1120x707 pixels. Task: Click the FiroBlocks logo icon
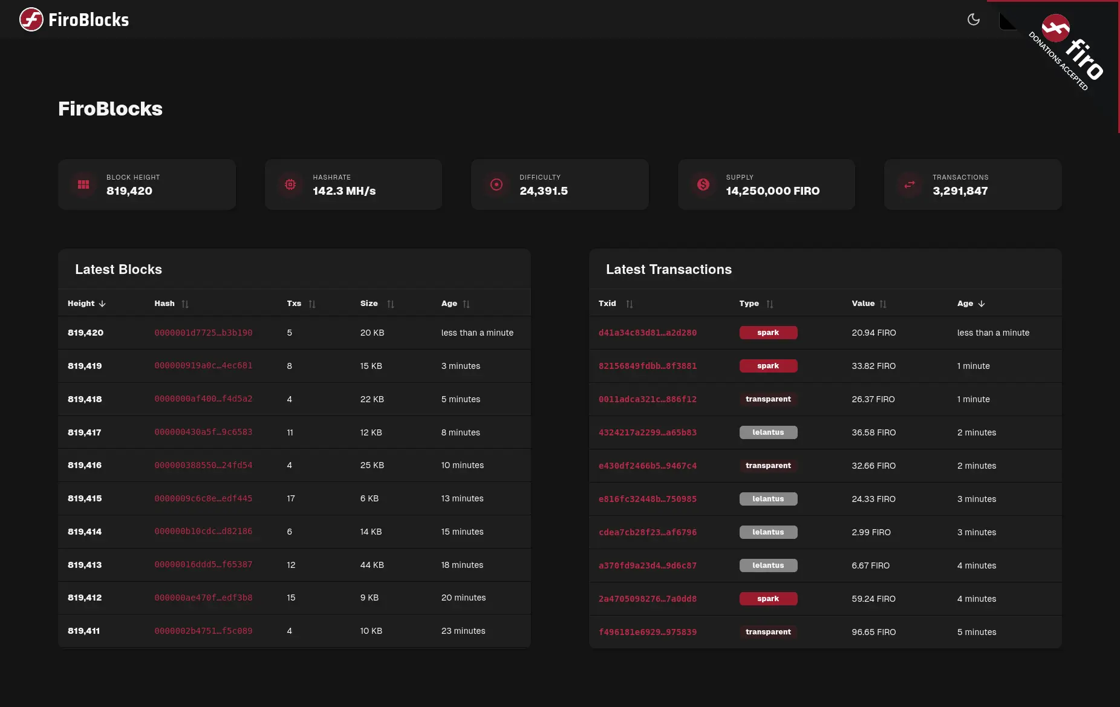(30, 19)
